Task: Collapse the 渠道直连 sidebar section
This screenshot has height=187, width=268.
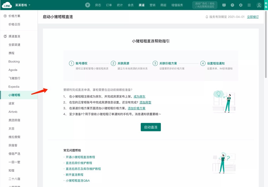Action: click(x=14, y=36)
